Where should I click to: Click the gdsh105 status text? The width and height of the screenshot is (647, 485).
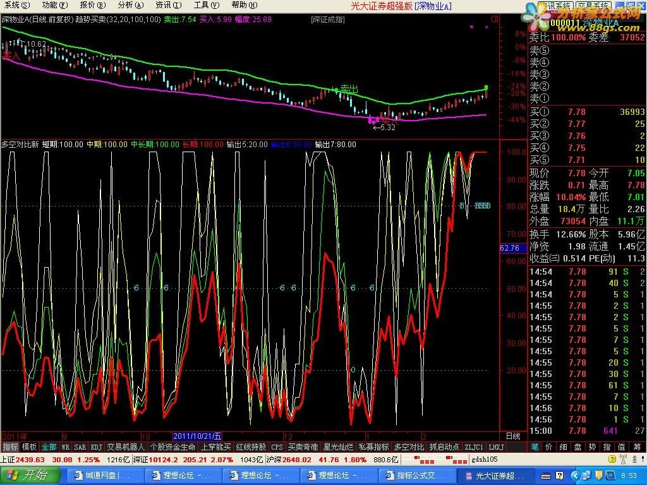pyautogui.click(x=485, y=460)
